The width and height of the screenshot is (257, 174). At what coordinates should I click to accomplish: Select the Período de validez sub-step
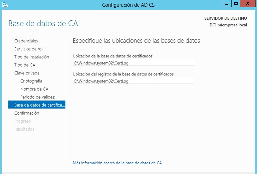[37, 97]
